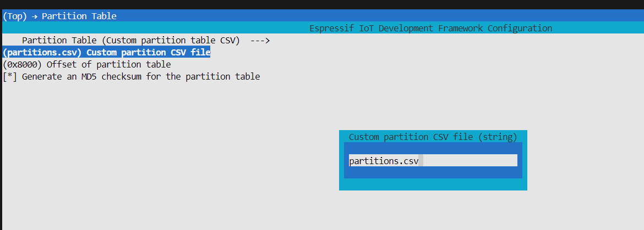644x230 pixels.
Task: Click the dark terminal strip above the breadcrumb
Action: click(x=322, y=4)
